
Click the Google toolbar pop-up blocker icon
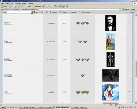click(x=47, y=12)
